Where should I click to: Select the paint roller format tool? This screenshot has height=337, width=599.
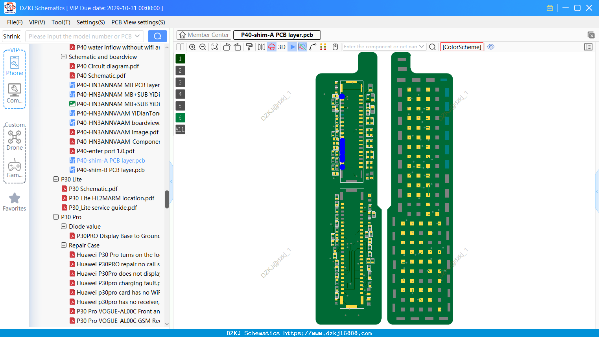(249, 47)
